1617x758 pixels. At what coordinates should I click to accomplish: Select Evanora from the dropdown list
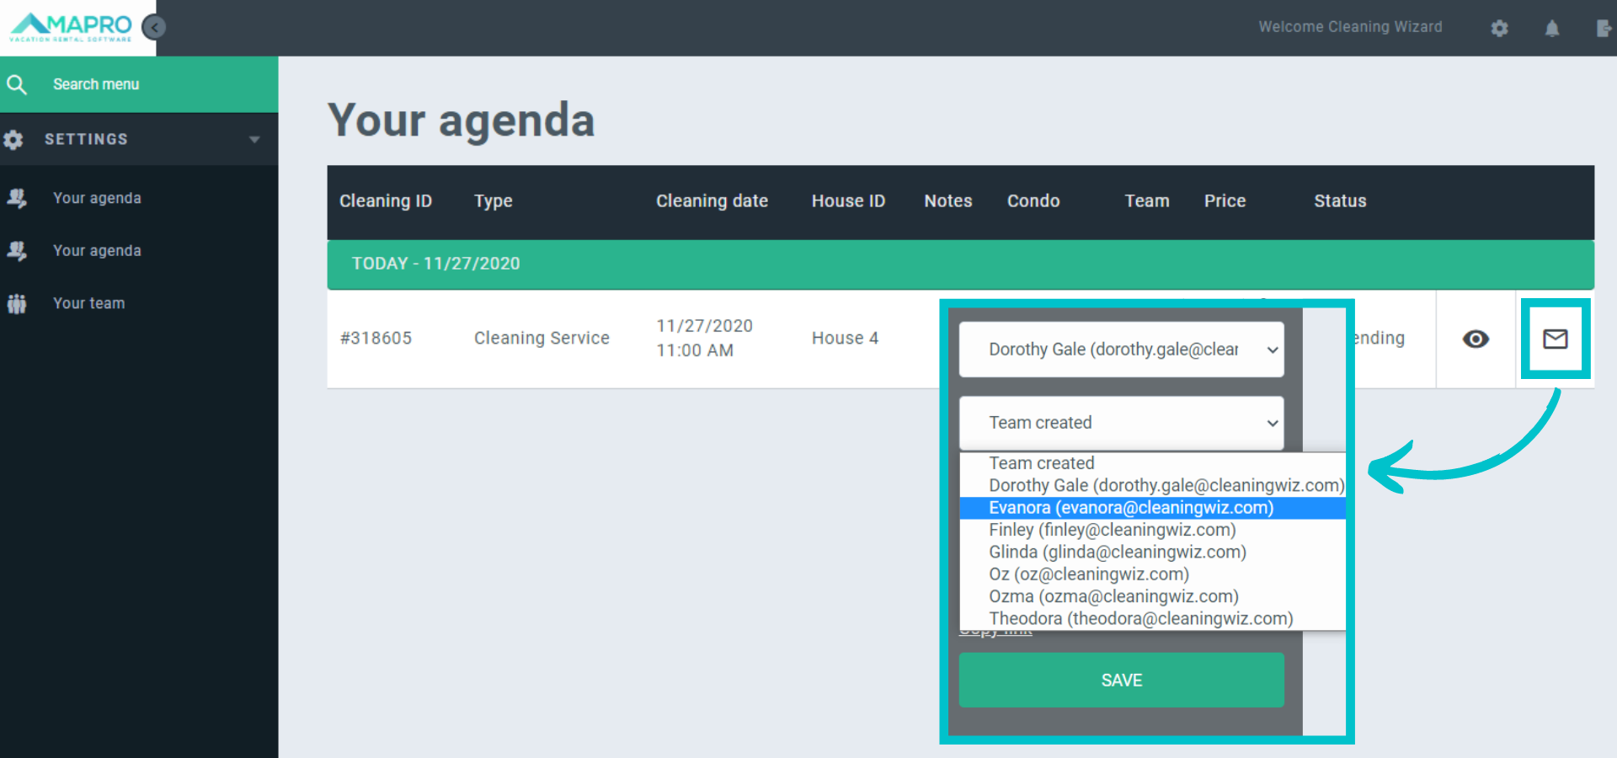(x=1130, y=508)
